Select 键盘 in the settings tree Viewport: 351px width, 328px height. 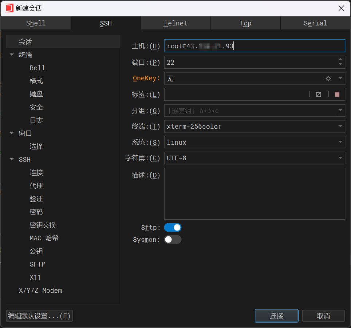(x=36, y=94)
